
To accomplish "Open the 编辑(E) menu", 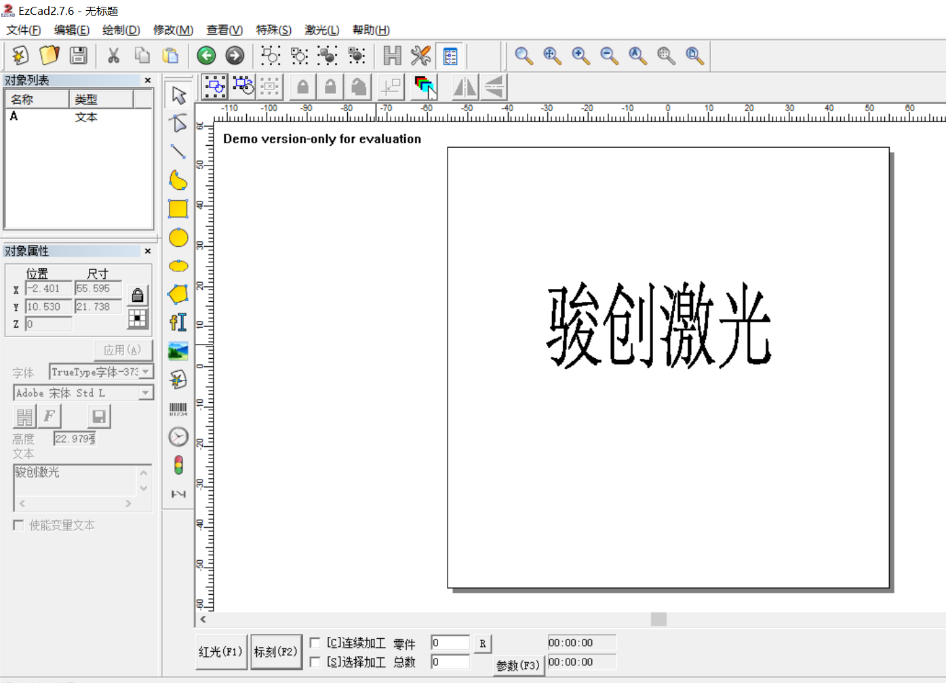I will click(72, 30).
